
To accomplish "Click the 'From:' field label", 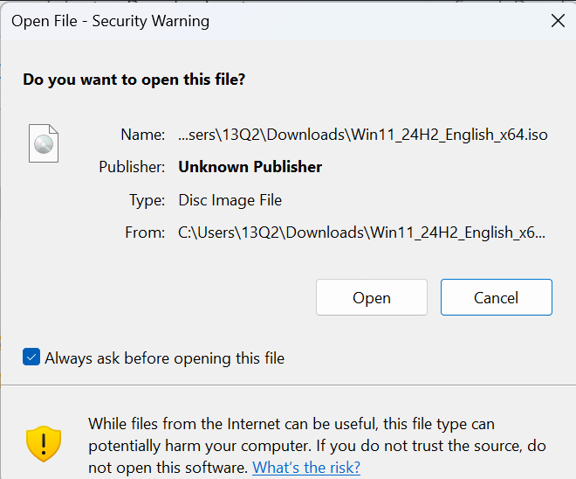I will (x=144, y=233).
